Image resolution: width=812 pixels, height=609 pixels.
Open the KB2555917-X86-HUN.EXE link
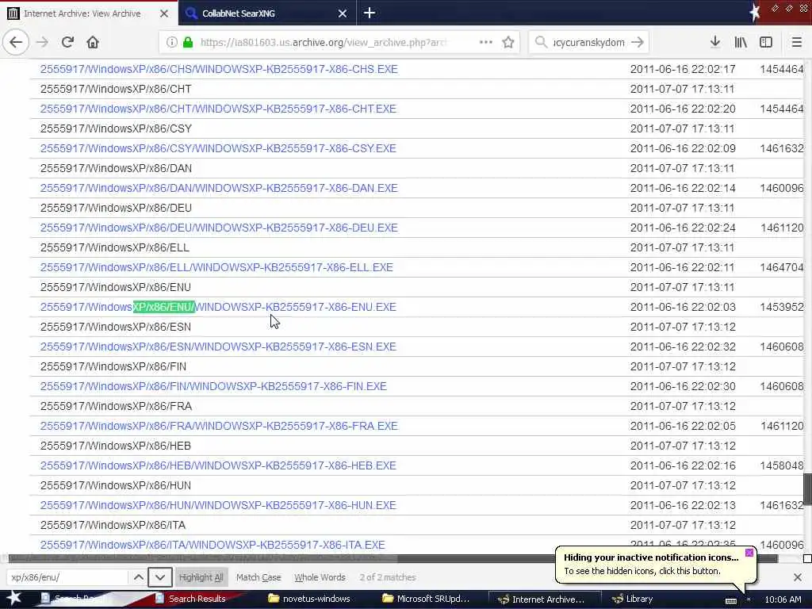point(218,505)
